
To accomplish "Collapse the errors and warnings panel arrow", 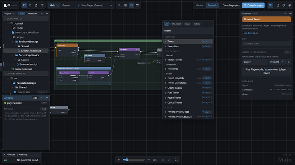I will point(5,154).
